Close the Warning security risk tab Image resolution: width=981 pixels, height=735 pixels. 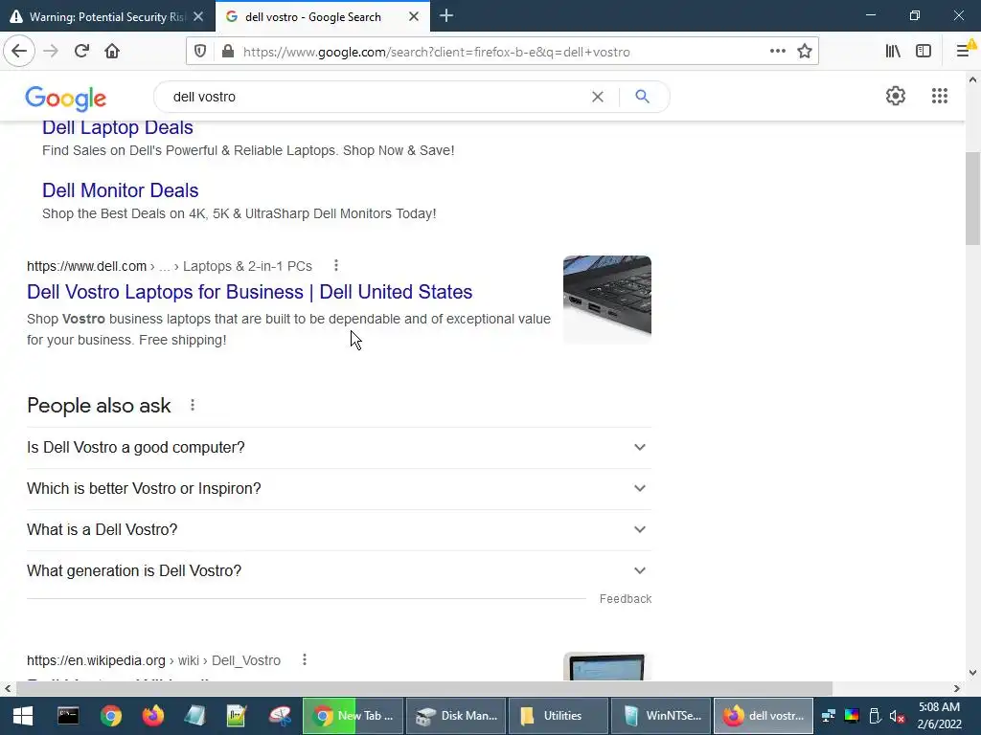coord(198,17)
